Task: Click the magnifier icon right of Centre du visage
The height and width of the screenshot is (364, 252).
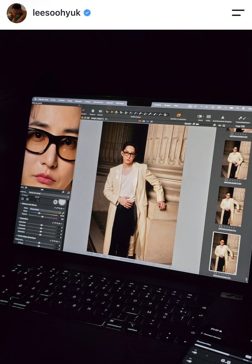Action: pyautogui.click(x=69, y=193)
